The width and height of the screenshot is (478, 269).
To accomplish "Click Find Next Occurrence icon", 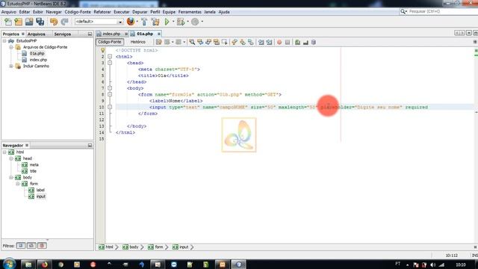I will click(208, 42).
